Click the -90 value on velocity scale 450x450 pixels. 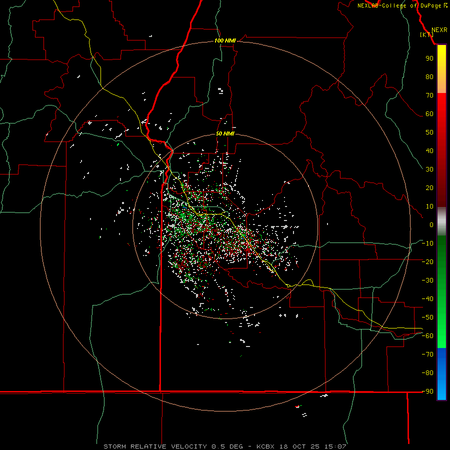coord(427,391)
